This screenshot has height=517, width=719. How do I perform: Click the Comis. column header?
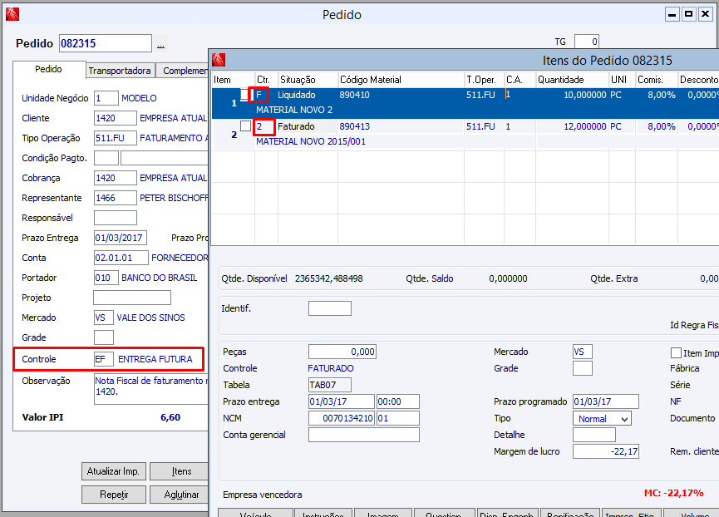pyautogui.click(x=656, y=80)
